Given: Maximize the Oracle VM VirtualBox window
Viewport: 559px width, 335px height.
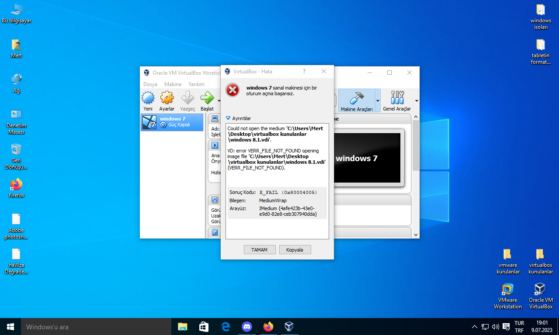Looking at the screenshot, I should click(389, 73).
